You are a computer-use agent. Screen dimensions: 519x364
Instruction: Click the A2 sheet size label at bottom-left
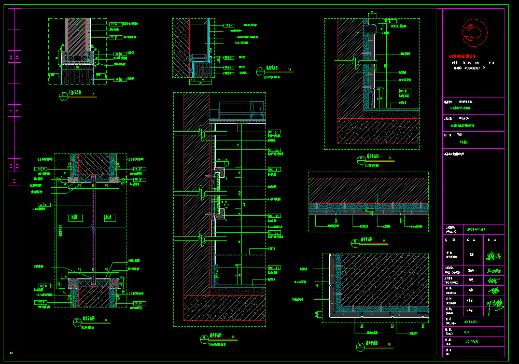11,353
